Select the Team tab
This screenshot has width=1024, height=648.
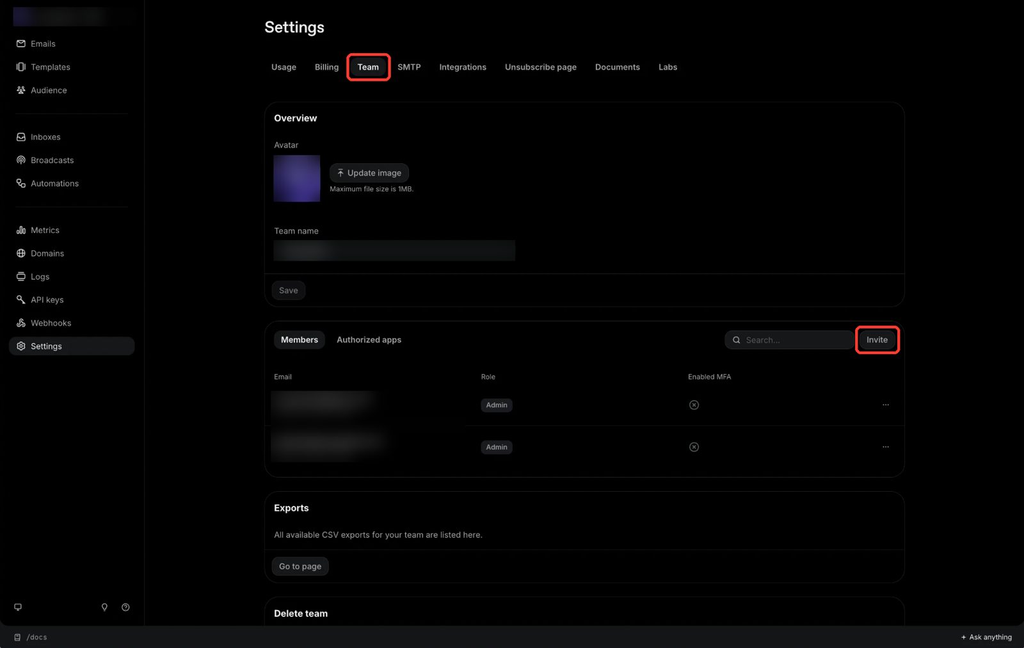(x=368, y=67)
